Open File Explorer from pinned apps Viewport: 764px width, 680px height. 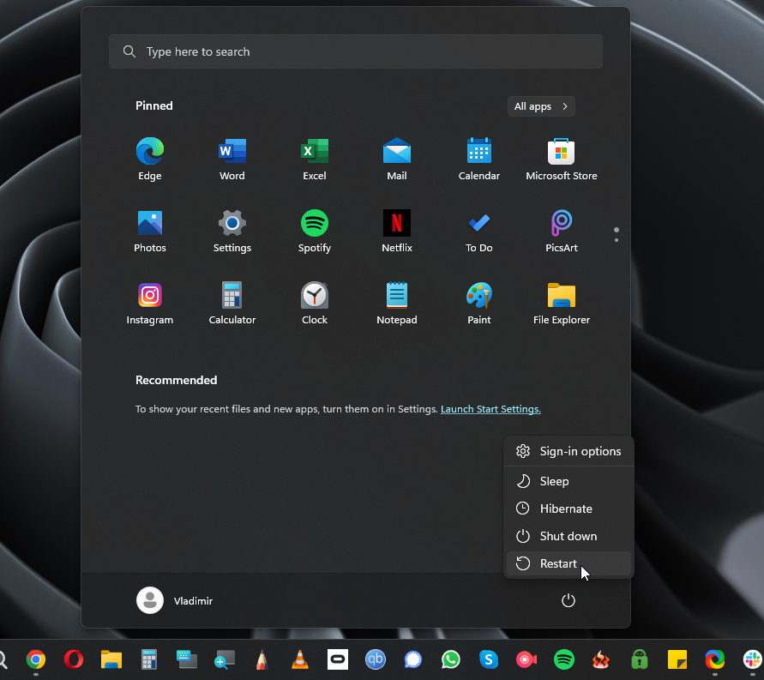pos(562,304)
